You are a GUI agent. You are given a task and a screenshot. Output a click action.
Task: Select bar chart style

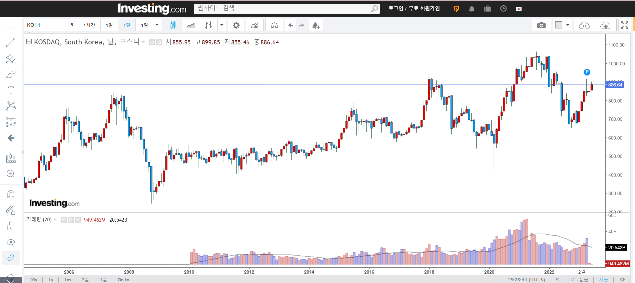(x=208, y=25)
